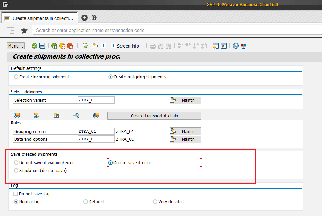Expand the tab overflow double chevron

pos(94,18)
